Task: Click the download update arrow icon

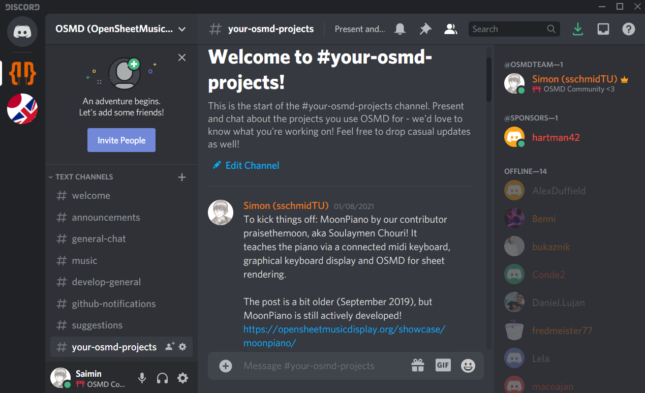Action: tap(577, 29)
